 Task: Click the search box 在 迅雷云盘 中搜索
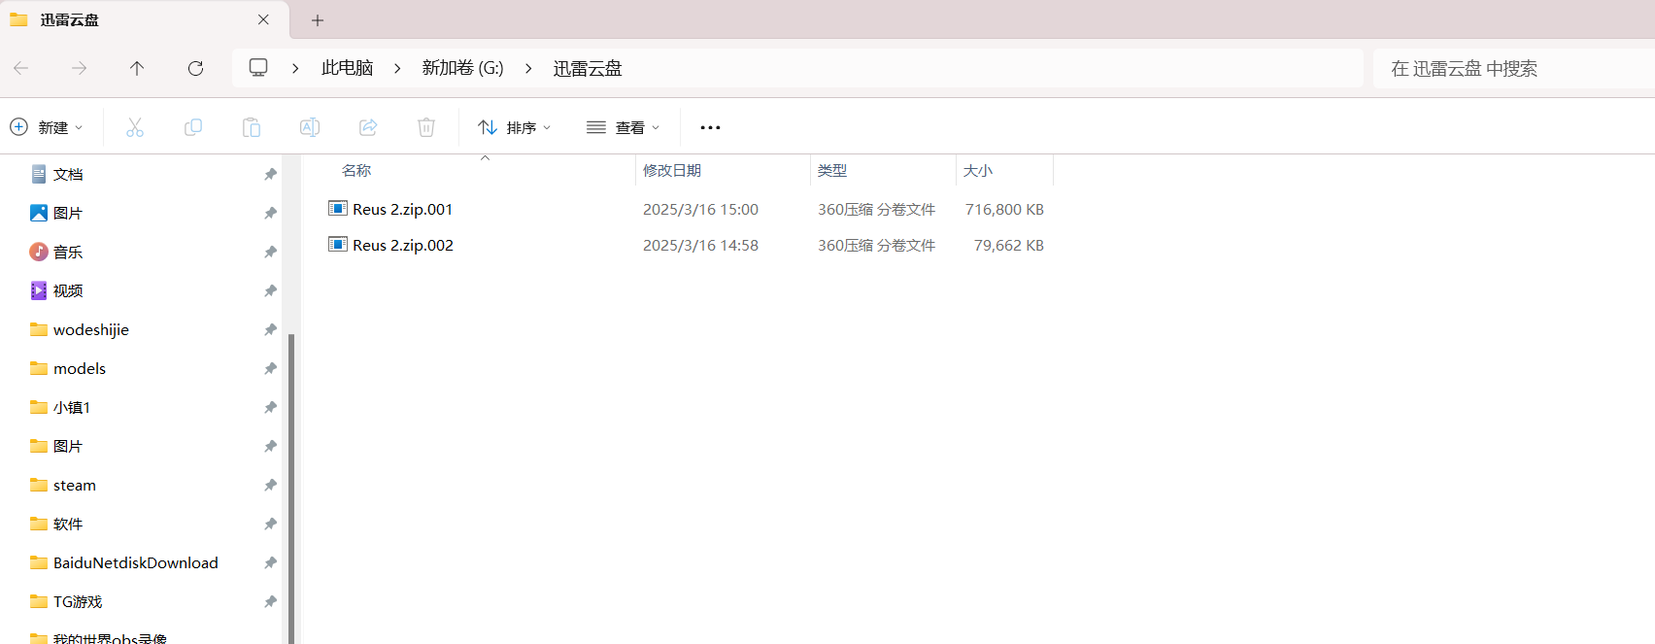pos(1513,68)
